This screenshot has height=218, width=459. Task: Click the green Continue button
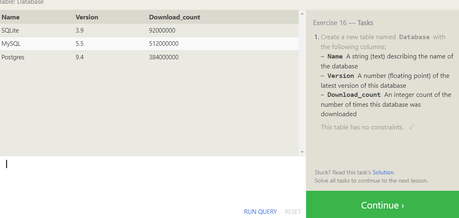(x=382, y=204)
